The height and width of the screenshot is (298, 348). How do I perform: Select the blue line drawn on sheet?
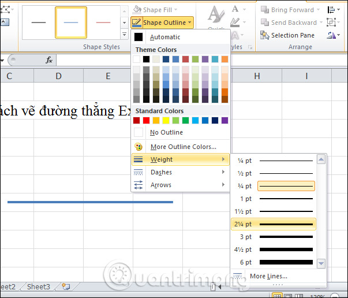pos(90,202)
